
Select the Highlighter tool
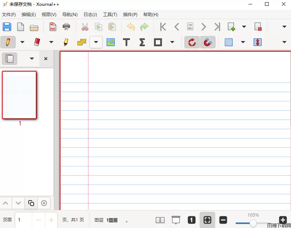(x=66, y=42)
